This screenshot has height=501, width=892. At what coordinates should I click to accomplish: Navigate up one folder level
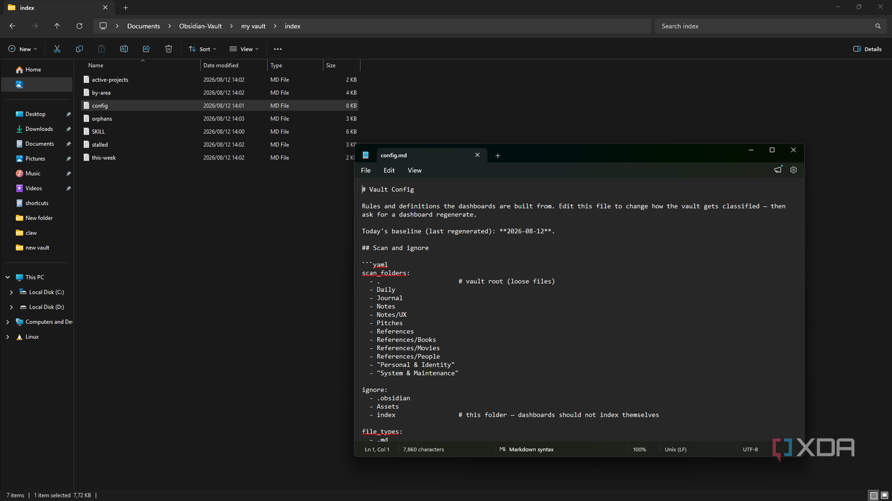(x=57, y=26)
